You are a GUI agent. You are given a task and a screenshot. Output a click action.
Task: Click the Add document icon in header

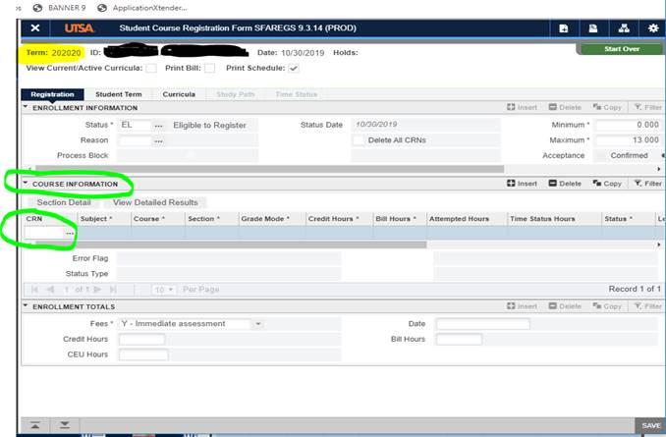click(x=564, y=28)
